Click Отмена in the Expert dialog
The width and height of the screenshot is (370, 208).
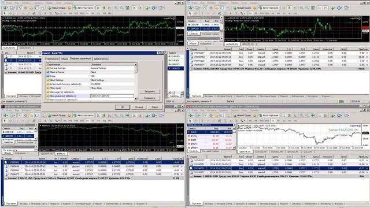[139, 107]
